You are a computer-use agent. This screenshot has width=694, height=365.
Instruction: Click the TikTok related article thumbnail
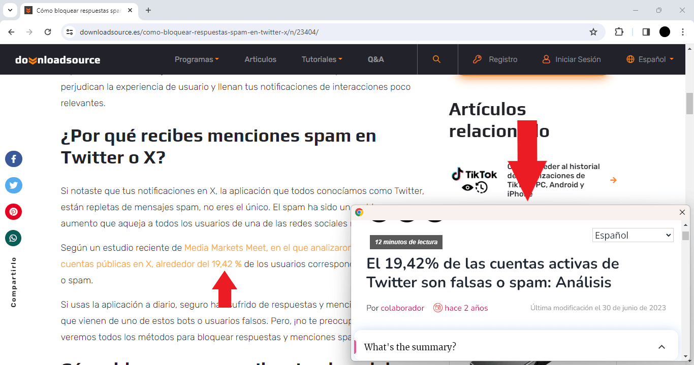pyautogui.click(x=475, y=180)
